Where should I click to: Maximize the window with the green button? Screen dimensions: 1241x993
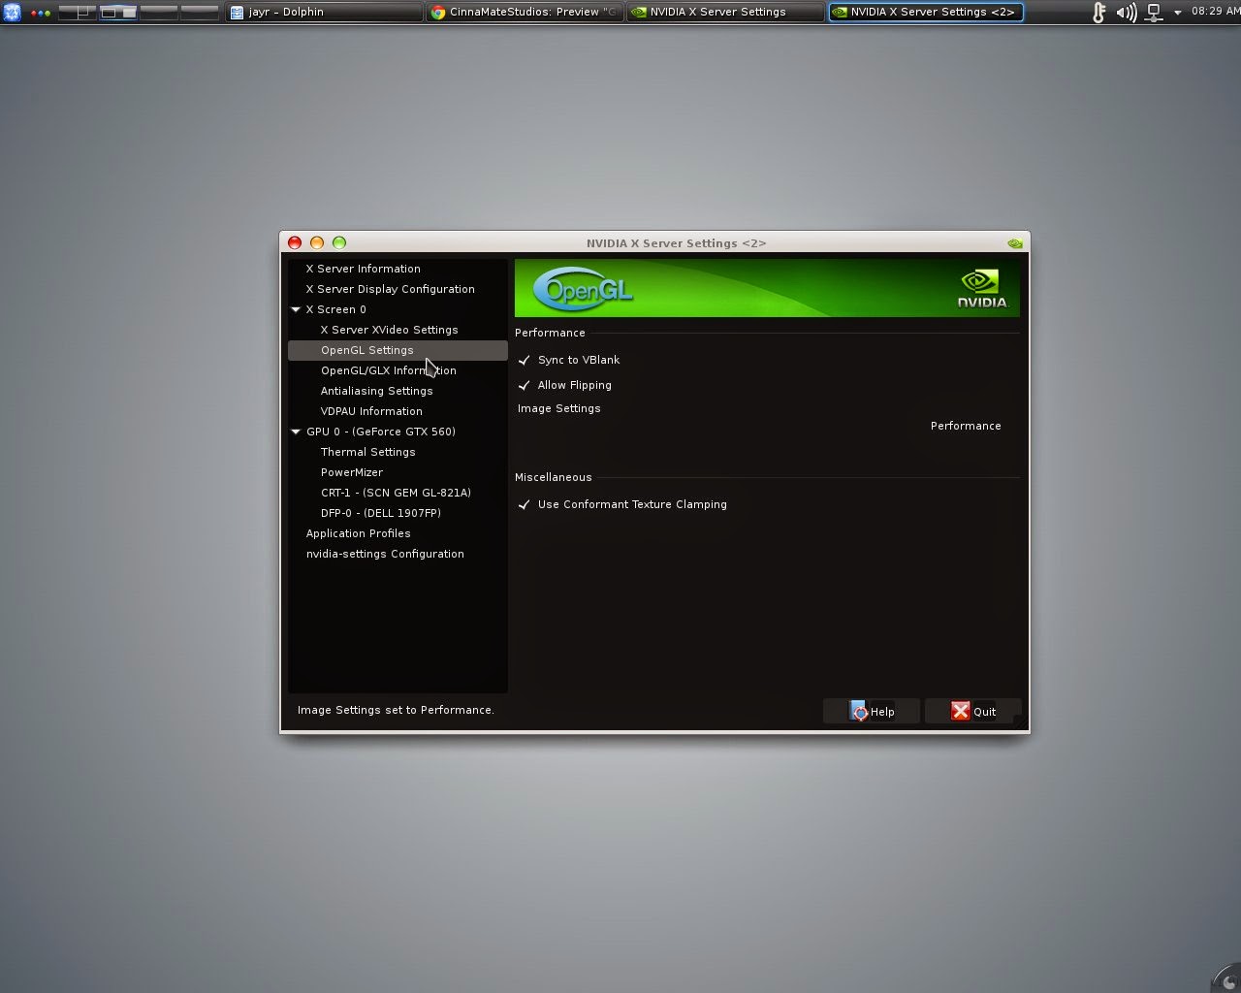tap(339, 242)
